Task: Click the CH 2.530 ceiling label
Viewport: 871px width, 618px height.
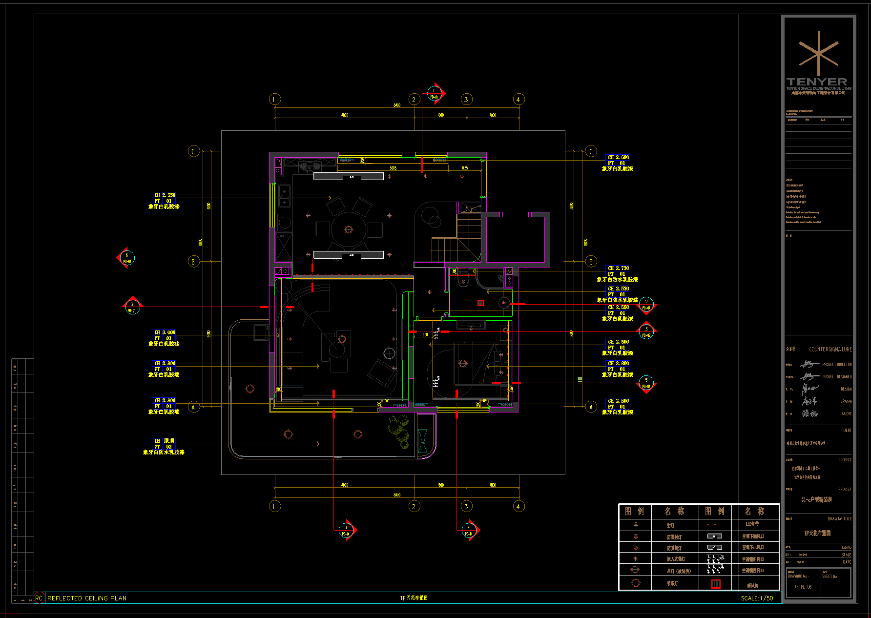Action: pos(618,288)
